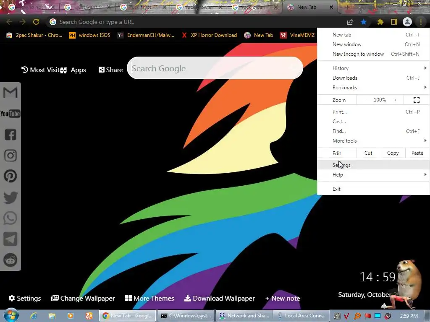Increase zoom with the plus button

pos(395,100)
